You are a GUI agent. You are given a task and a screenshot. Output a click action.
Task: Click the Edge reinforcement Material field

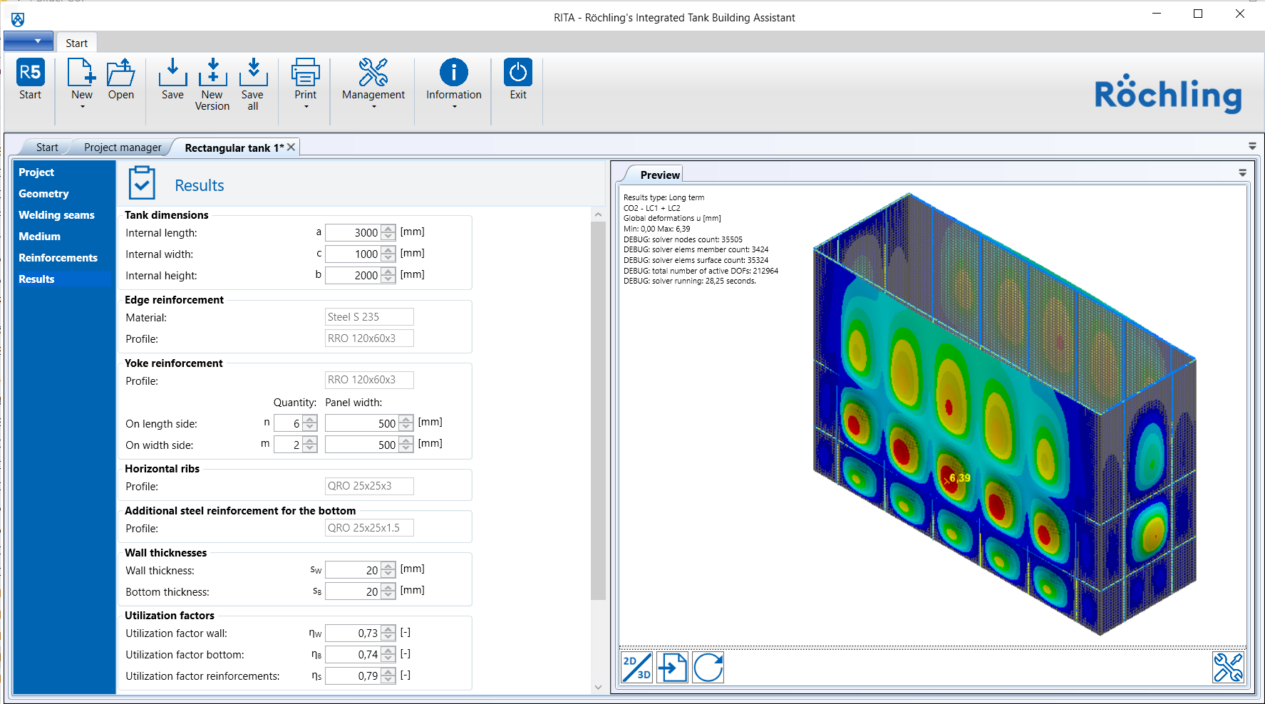click(x=369, y=317)
